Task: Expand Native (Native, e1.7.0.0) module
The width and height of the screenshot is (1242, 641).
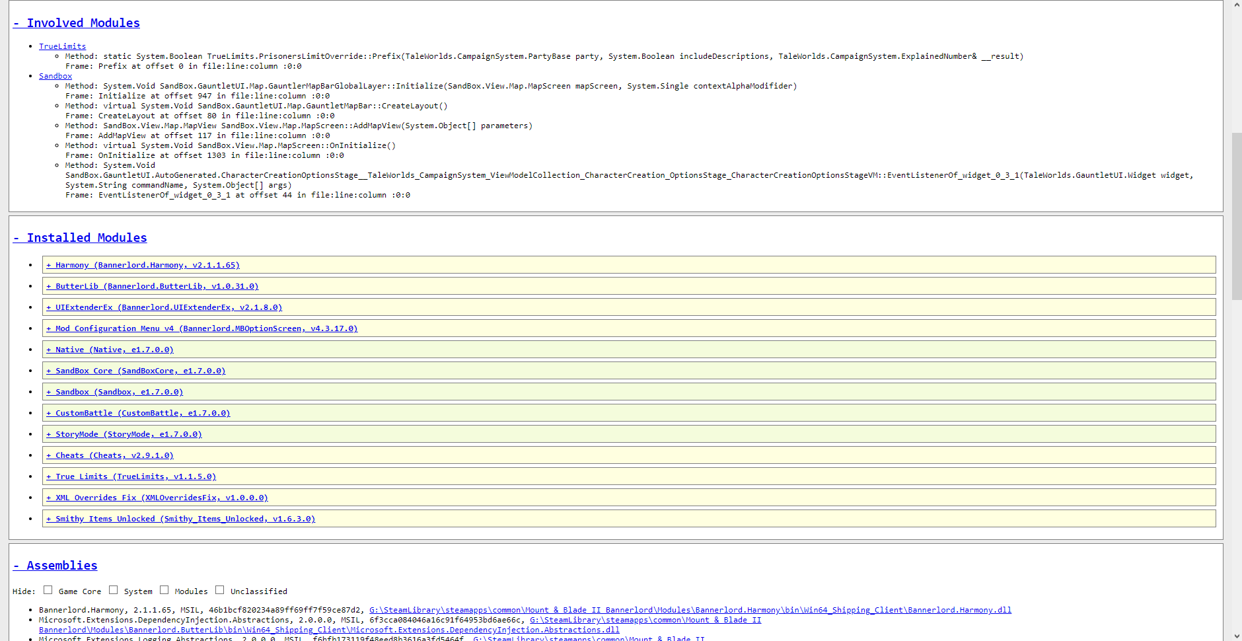Action: (110, 350)
